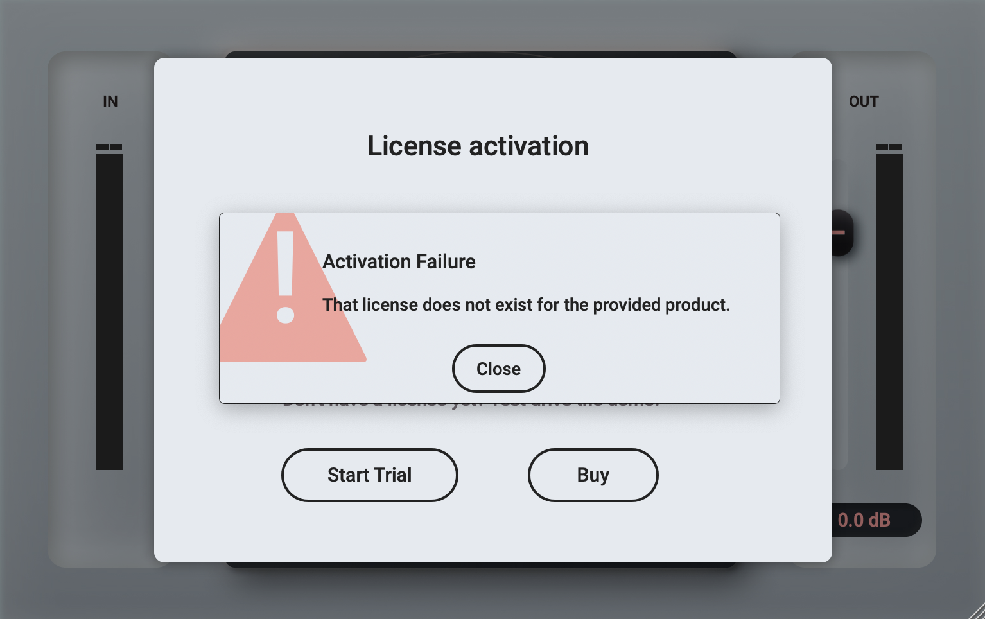Click the Activation Failure heading text
Image resolution: width=985 pixels, height=619 pixels.
tap(399, 262)
